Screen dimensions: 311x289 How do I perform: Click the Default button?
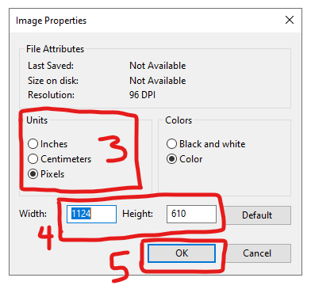(x=257, y=215)
